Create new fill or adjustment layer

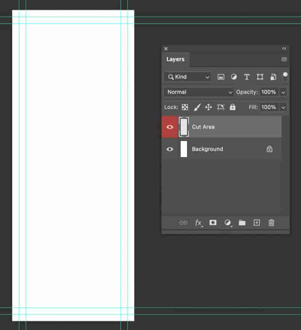click(x=228, y=223)
